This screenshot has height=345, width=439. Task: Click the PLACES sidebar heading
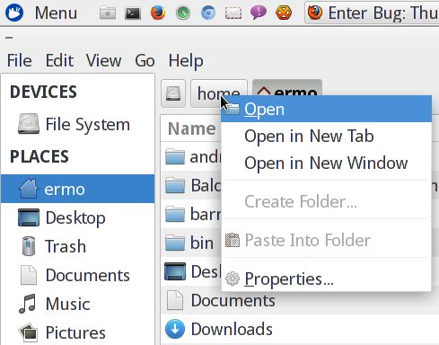point(40,156)
